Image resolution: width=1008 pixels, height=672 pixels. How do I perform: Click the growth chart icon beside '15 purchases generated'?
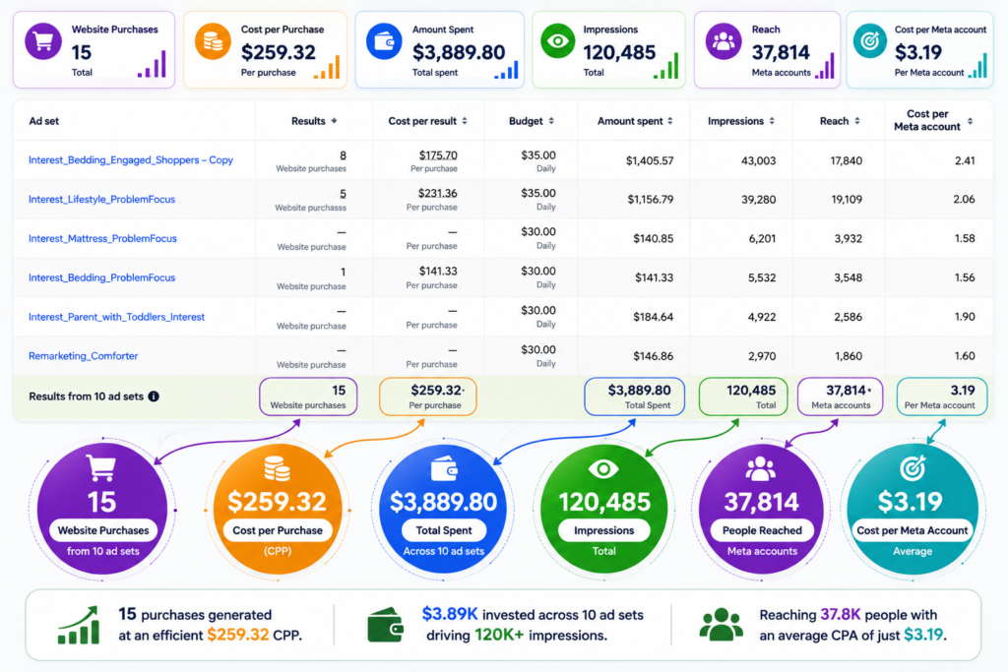coord(79,625)
